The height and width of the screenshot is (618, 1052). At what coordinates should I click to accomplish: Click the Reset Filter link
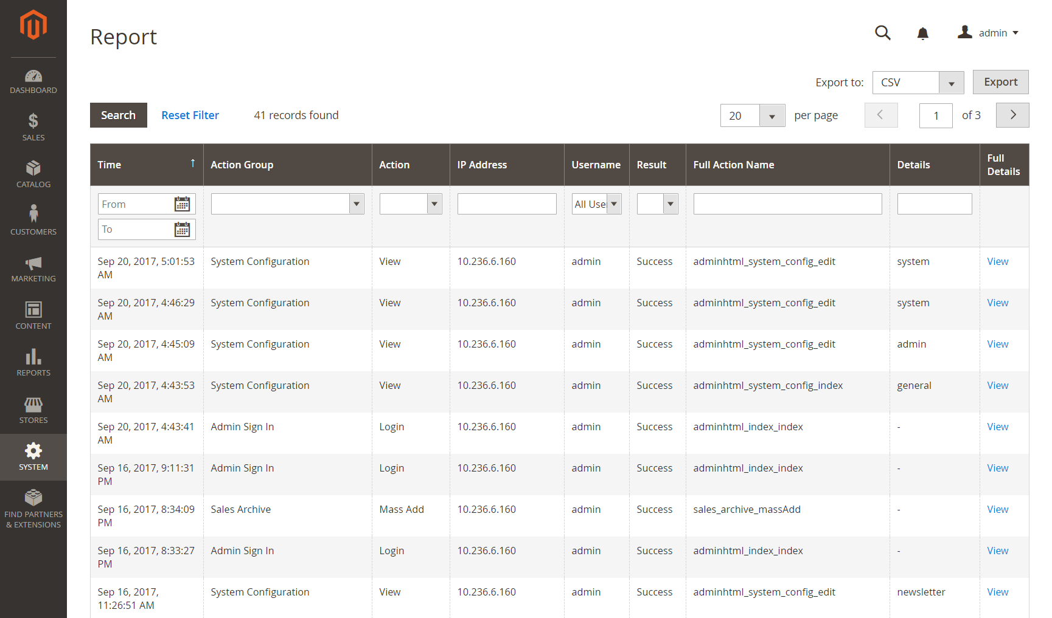tap(190, 115)
